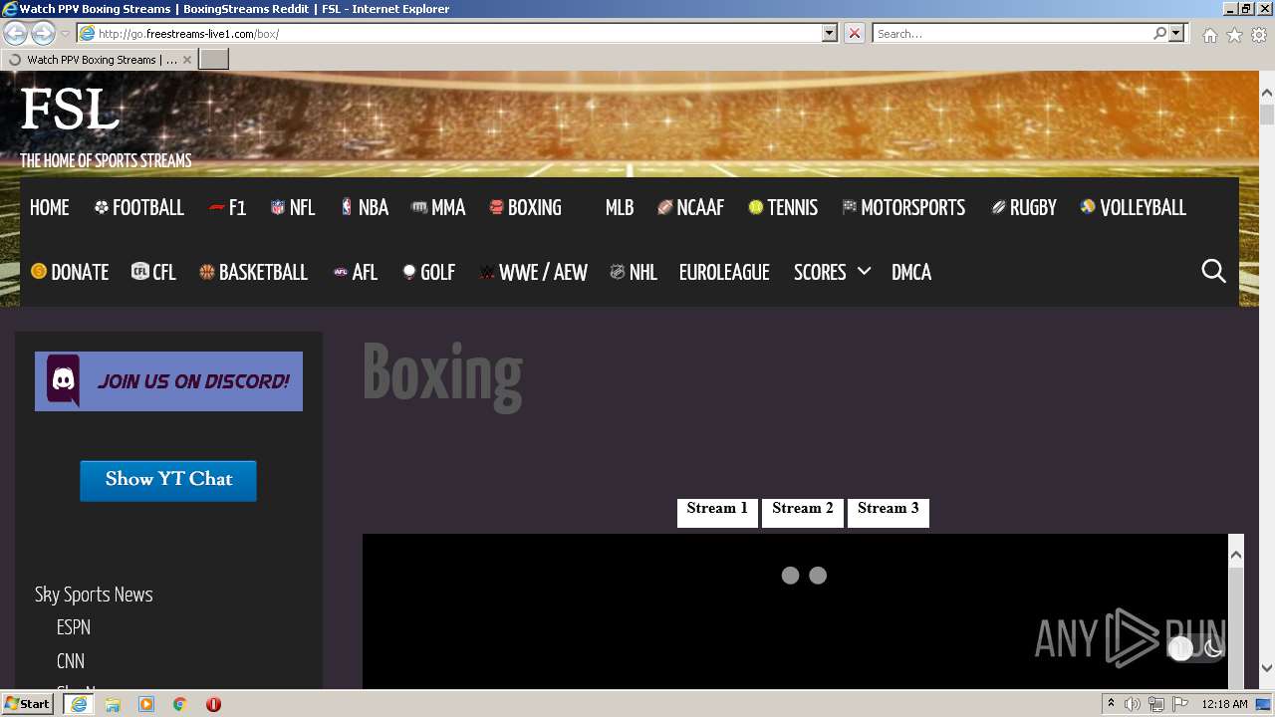Click the Start button
This screenshot has height=717, width=1275.
(28, 704)
